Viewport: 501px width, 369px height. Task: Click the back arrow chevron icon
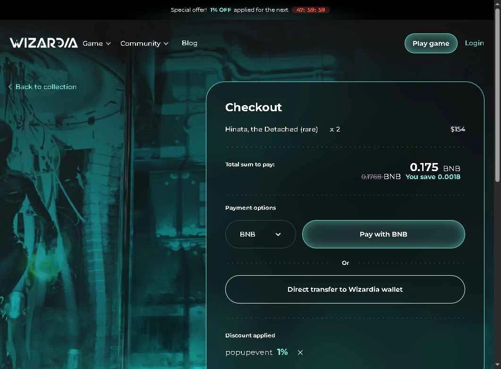[x=10, y=87]
